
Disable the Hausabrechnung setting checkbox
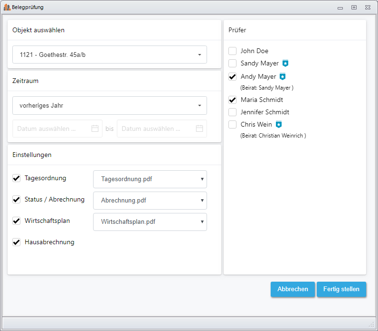click(x=17, y=242)
